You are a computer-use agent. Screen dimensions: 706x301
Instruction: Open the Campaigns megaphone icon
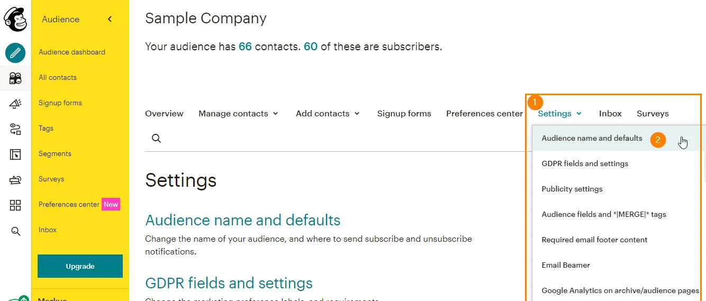pyautogui.click(x=15, y=104)
